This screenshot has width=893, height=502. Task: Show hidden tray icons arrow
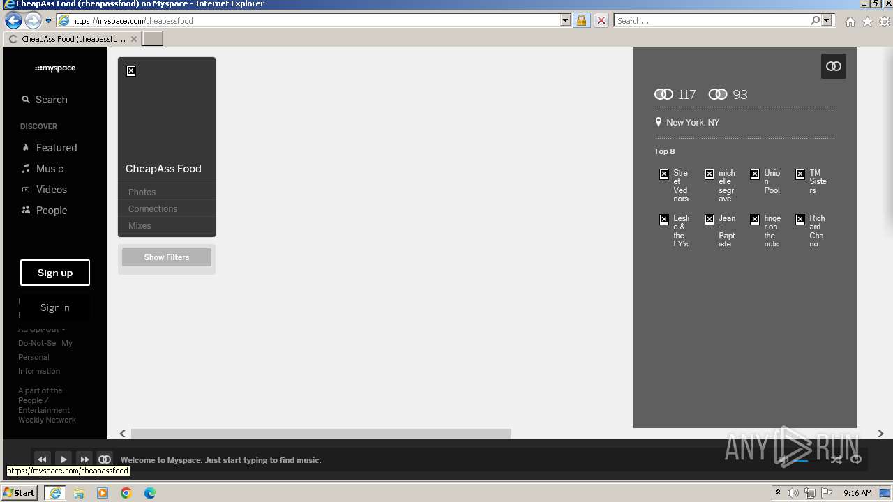[x=779, y=493]
